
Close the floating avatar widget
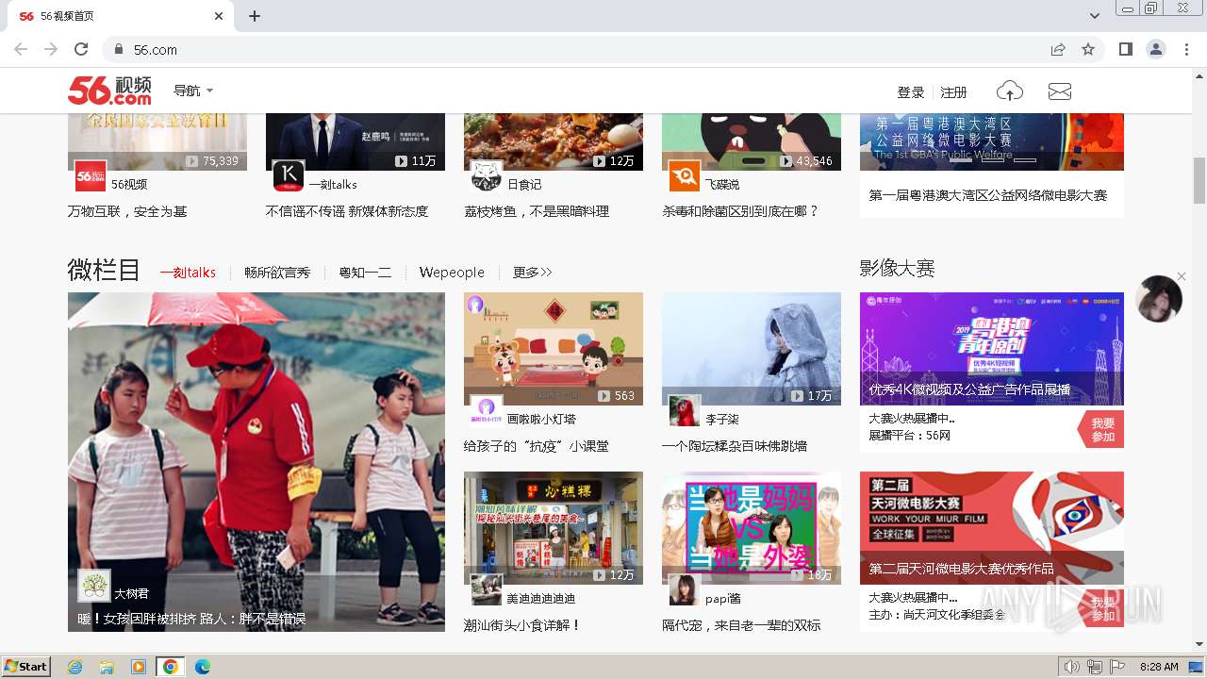pos(1182,276)
